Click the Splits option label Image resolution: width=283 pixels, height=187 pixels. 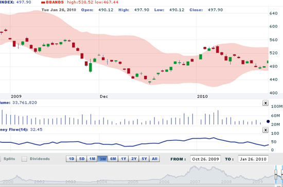[9, 159]
